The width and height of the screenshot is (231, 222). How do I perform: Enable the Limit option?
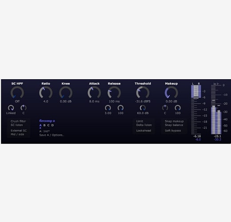coord(139,121)
